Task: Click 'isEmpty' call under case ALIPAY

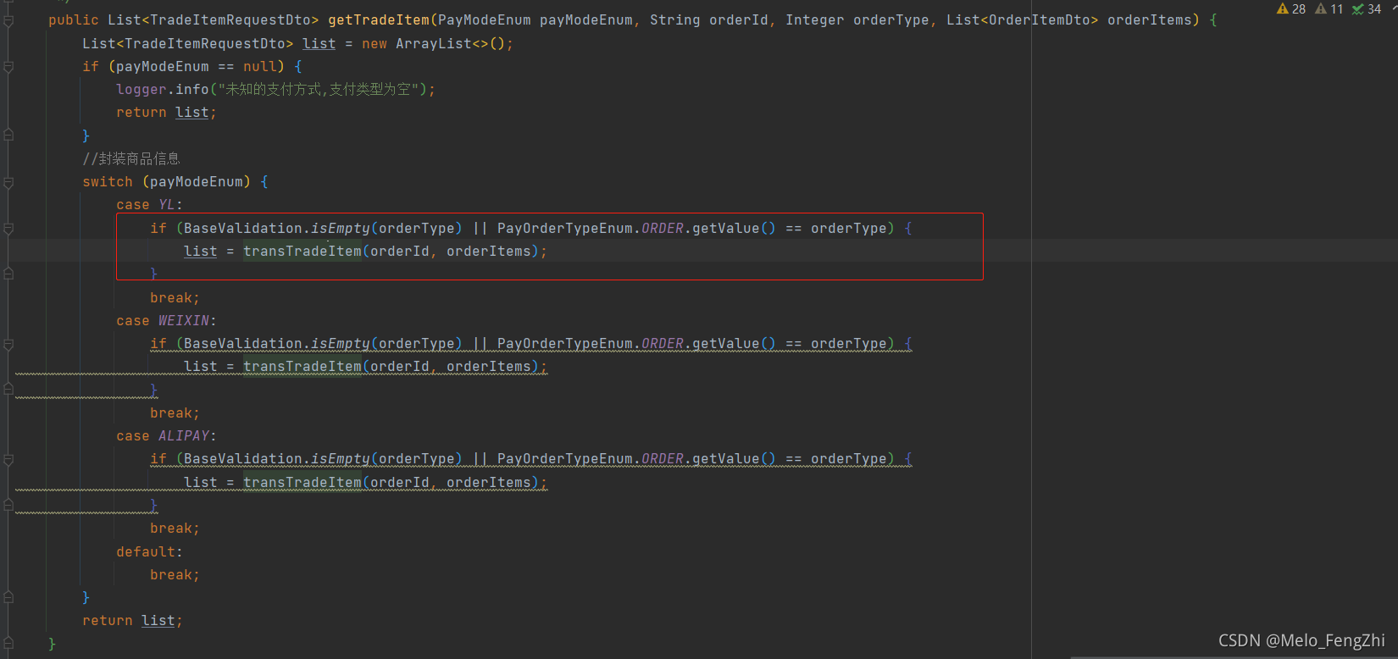Action: pos(341,459)
